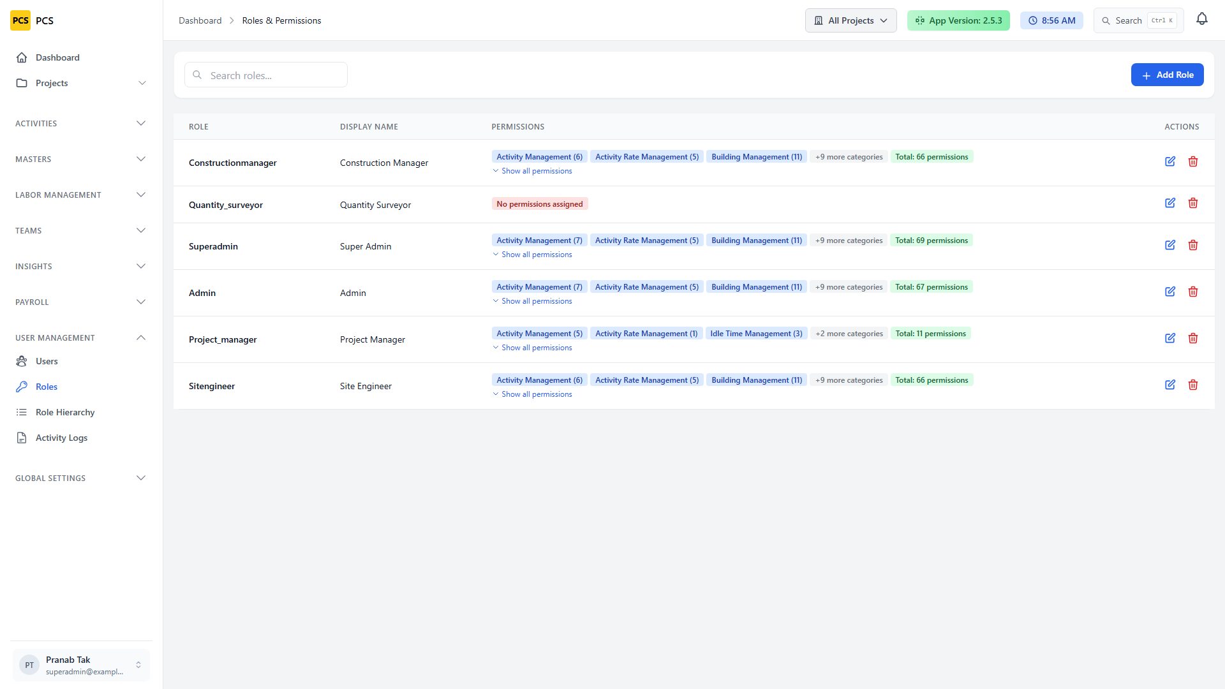
Task: Expand the Insights section
Action: (81, 266)
